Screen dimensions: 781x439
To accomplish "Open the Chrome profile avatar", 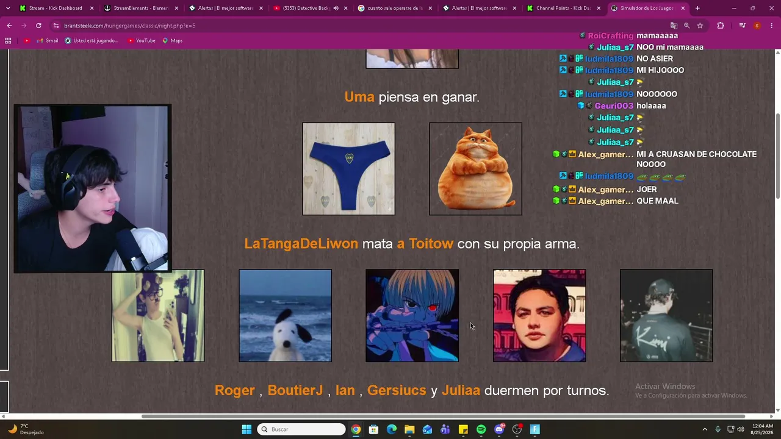I will click(757, 26).
